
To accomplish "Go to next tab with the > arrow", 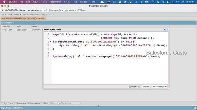I will click(53, 15).
